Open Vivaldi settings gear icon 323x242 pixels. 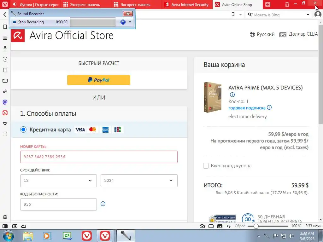point(5,217)
